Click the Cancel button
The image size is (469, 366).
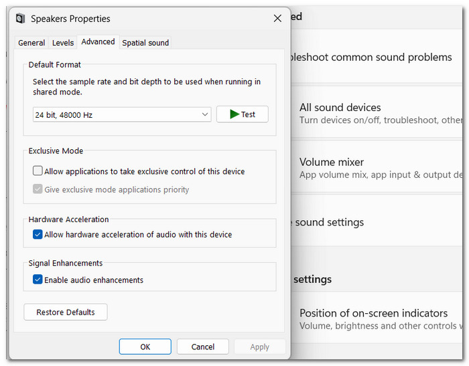pyautogui.click(x=203, y=347)
